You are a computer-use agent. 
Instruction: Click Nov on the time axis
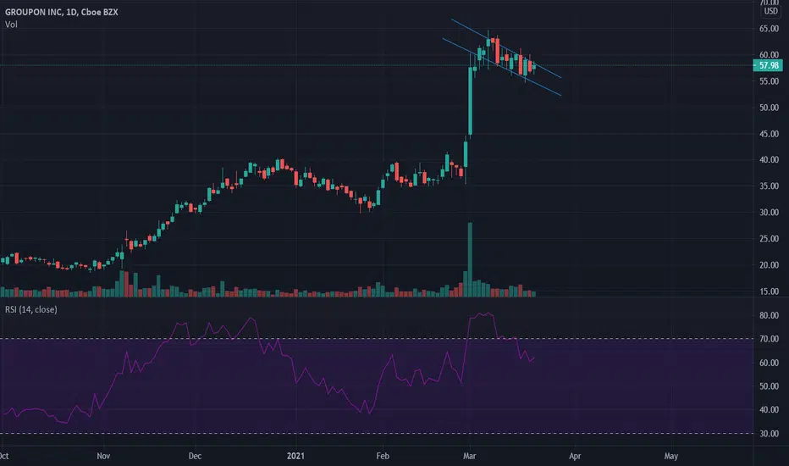[103, 456]
